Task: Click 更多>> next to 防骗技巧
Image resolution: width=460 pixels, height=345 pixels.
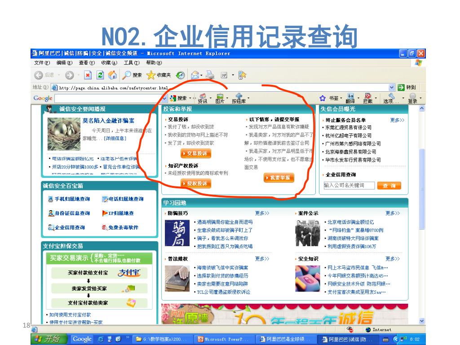Action: (262, 213)
